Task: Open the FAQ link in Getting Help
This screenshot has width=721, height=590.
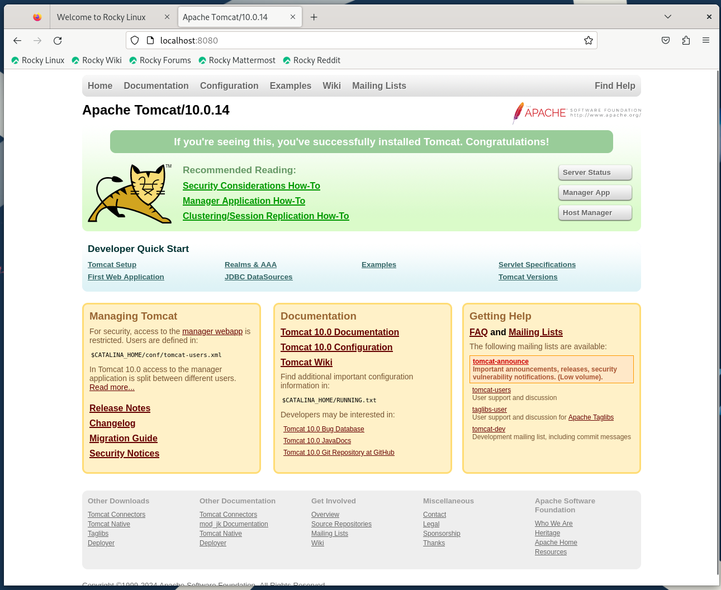Action: (x=478, y=332)
